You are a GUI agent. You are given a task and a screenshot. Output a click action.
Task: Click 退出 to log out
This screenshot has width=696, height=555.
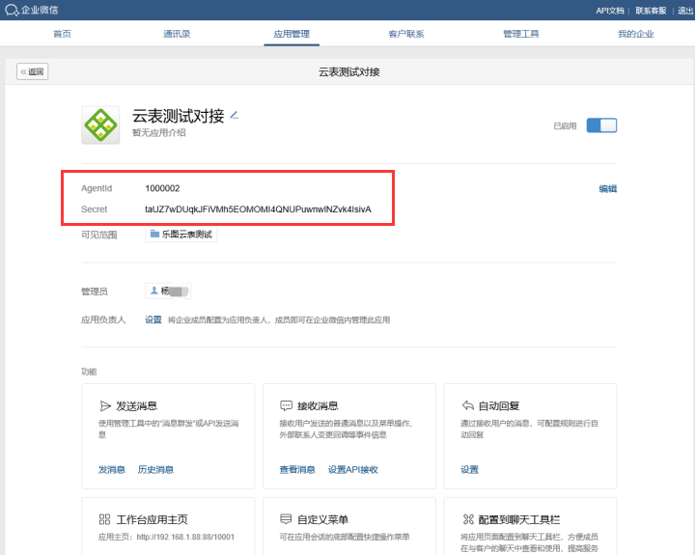coord(685,11)
